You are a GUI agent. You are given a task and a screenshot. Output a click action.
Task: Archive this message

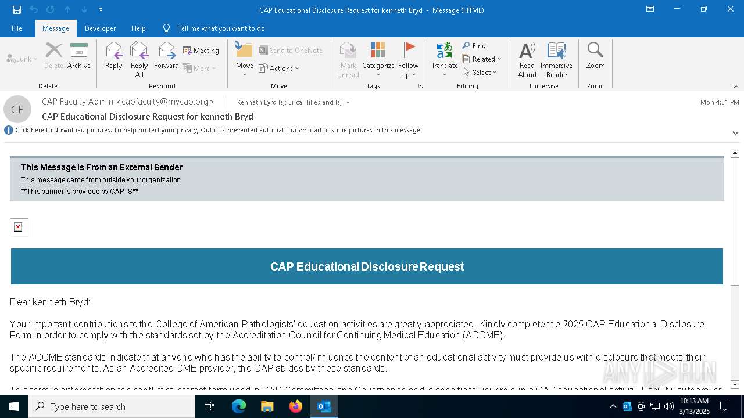[x=79, y=57]
